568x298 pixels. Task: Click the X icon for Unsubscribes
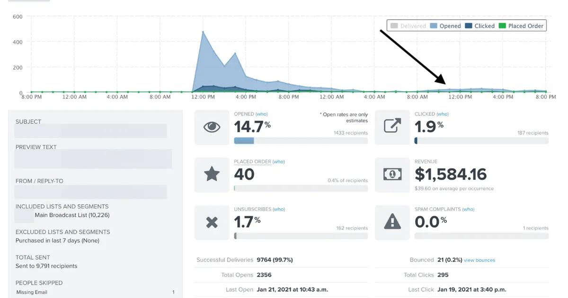tap(212, 222)
